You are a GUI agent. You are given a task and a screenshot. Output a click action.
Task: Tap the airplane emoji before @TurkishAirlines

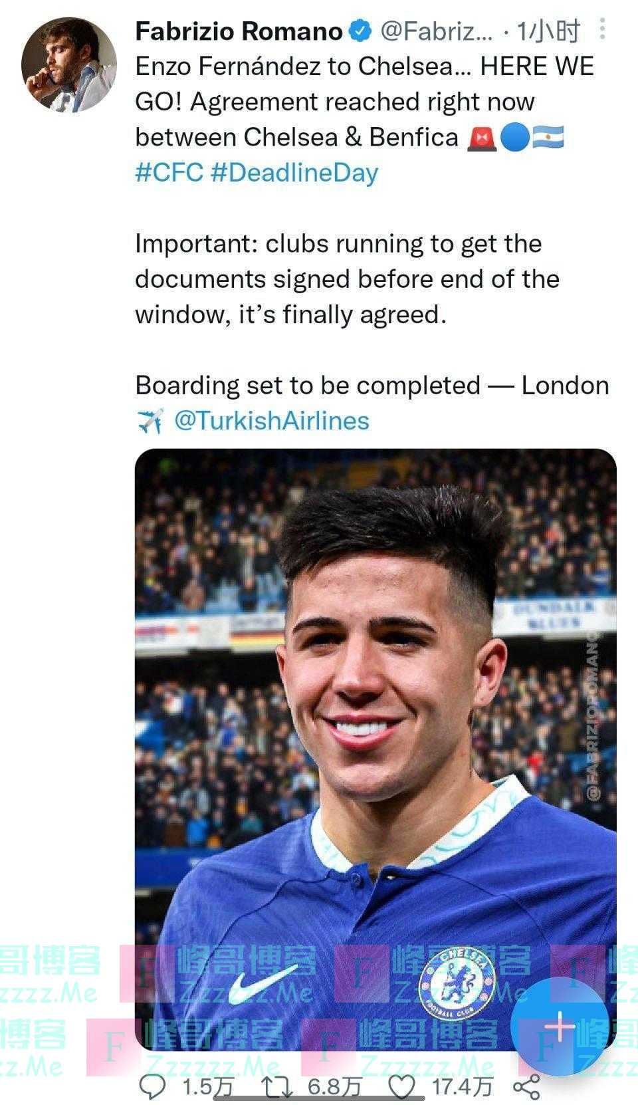[x=150, y=421]
